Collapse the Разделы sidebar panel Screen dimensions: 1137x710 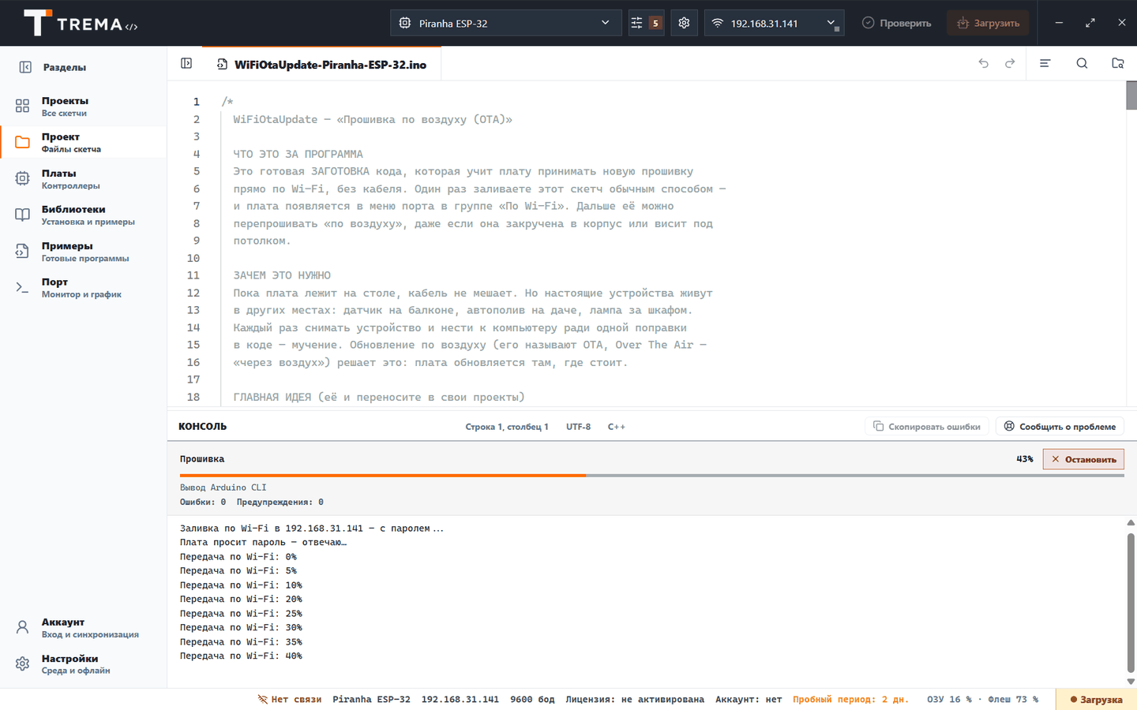(25, 67)
